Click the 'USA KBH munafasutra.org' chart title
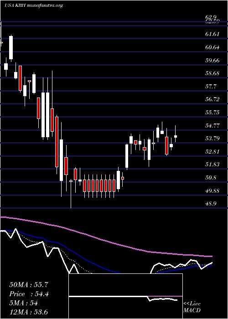Image resolution: width=228 pixels, height=319 pixels. pyautogui.click(x=33, y=5)
